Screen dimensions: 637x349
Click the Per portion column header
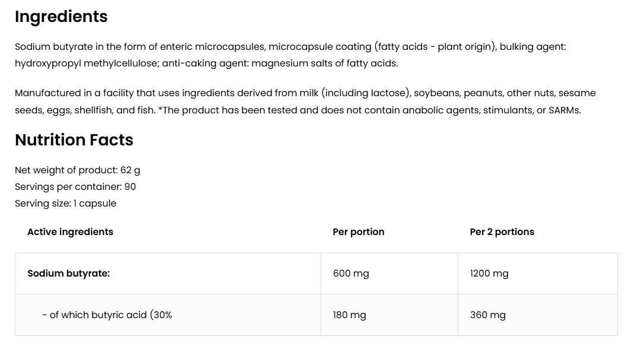(359, 231)
